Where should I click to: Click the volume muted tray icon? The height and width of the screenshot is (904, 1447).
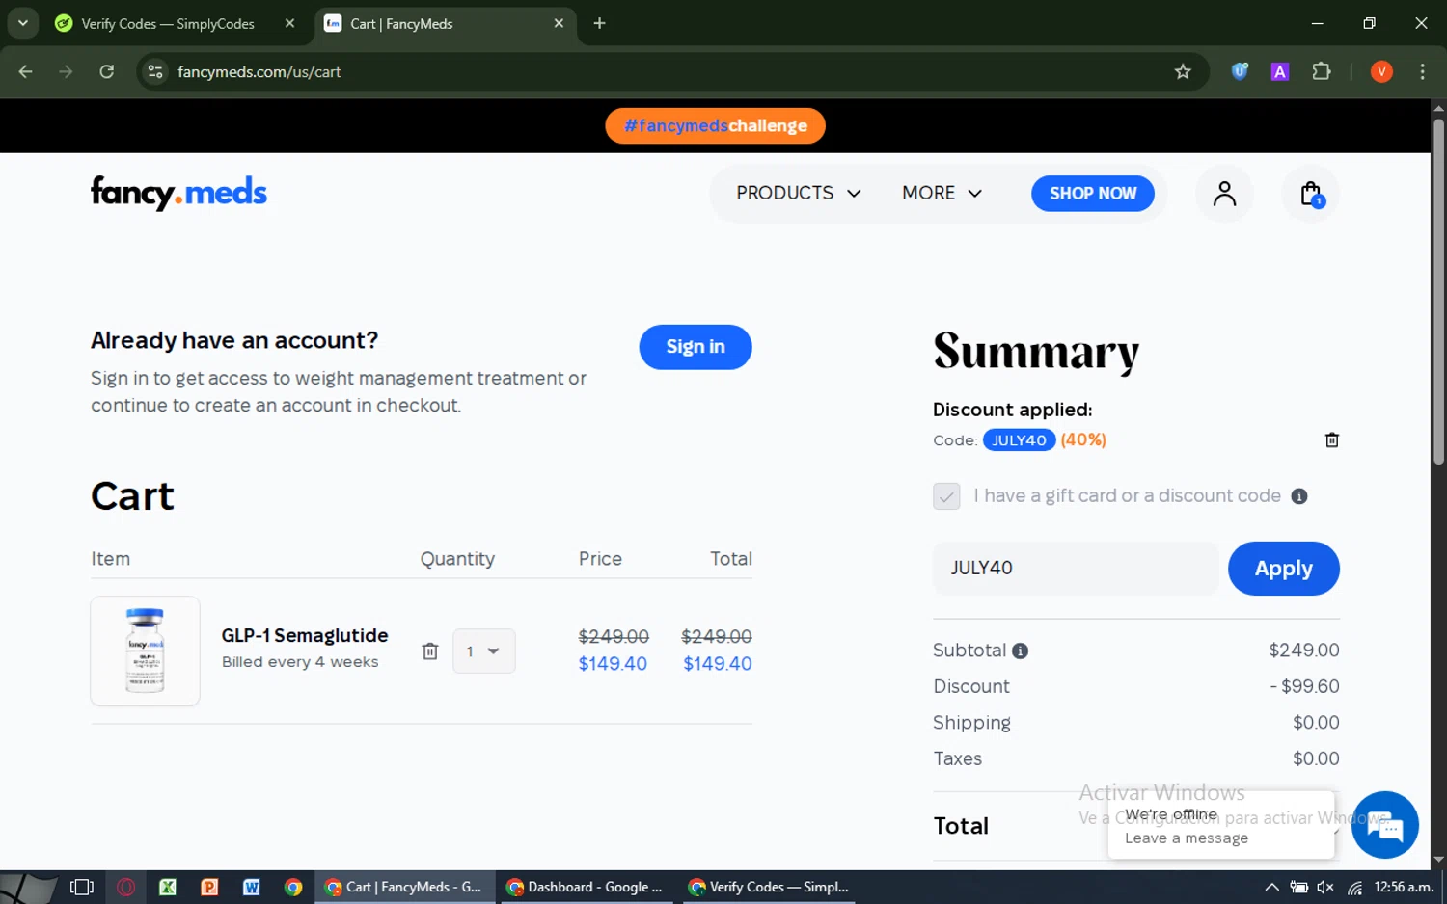[1326, 888]
